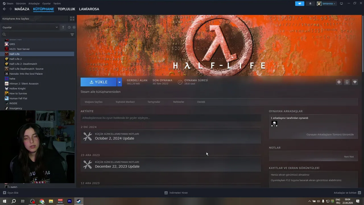
Task: Open File Explorer on the taskbar
Action: point(51,201)
